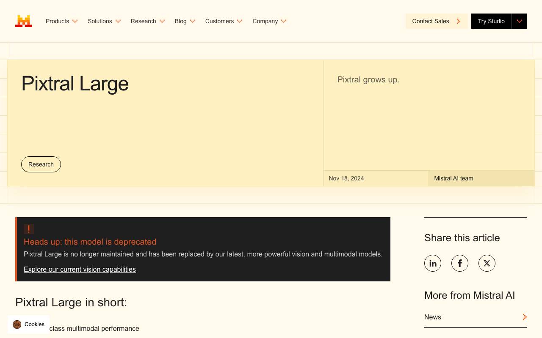This screenshot has height=338, width=542.
Task: Expand the Solutions menu chevron
Action: click(x=118, y=21)
